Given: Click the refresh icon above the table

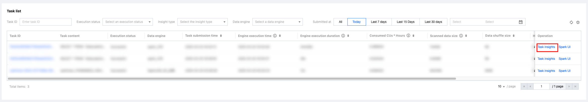Looking at the screenshot, I should pos(571,22).
